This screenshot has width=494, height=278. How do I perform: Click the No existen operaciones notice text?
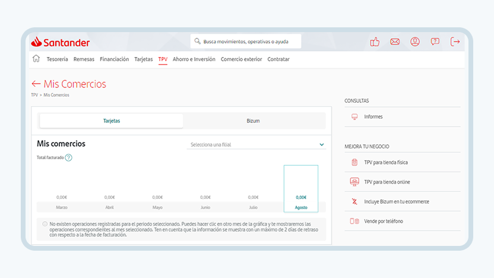click(183, 229)
